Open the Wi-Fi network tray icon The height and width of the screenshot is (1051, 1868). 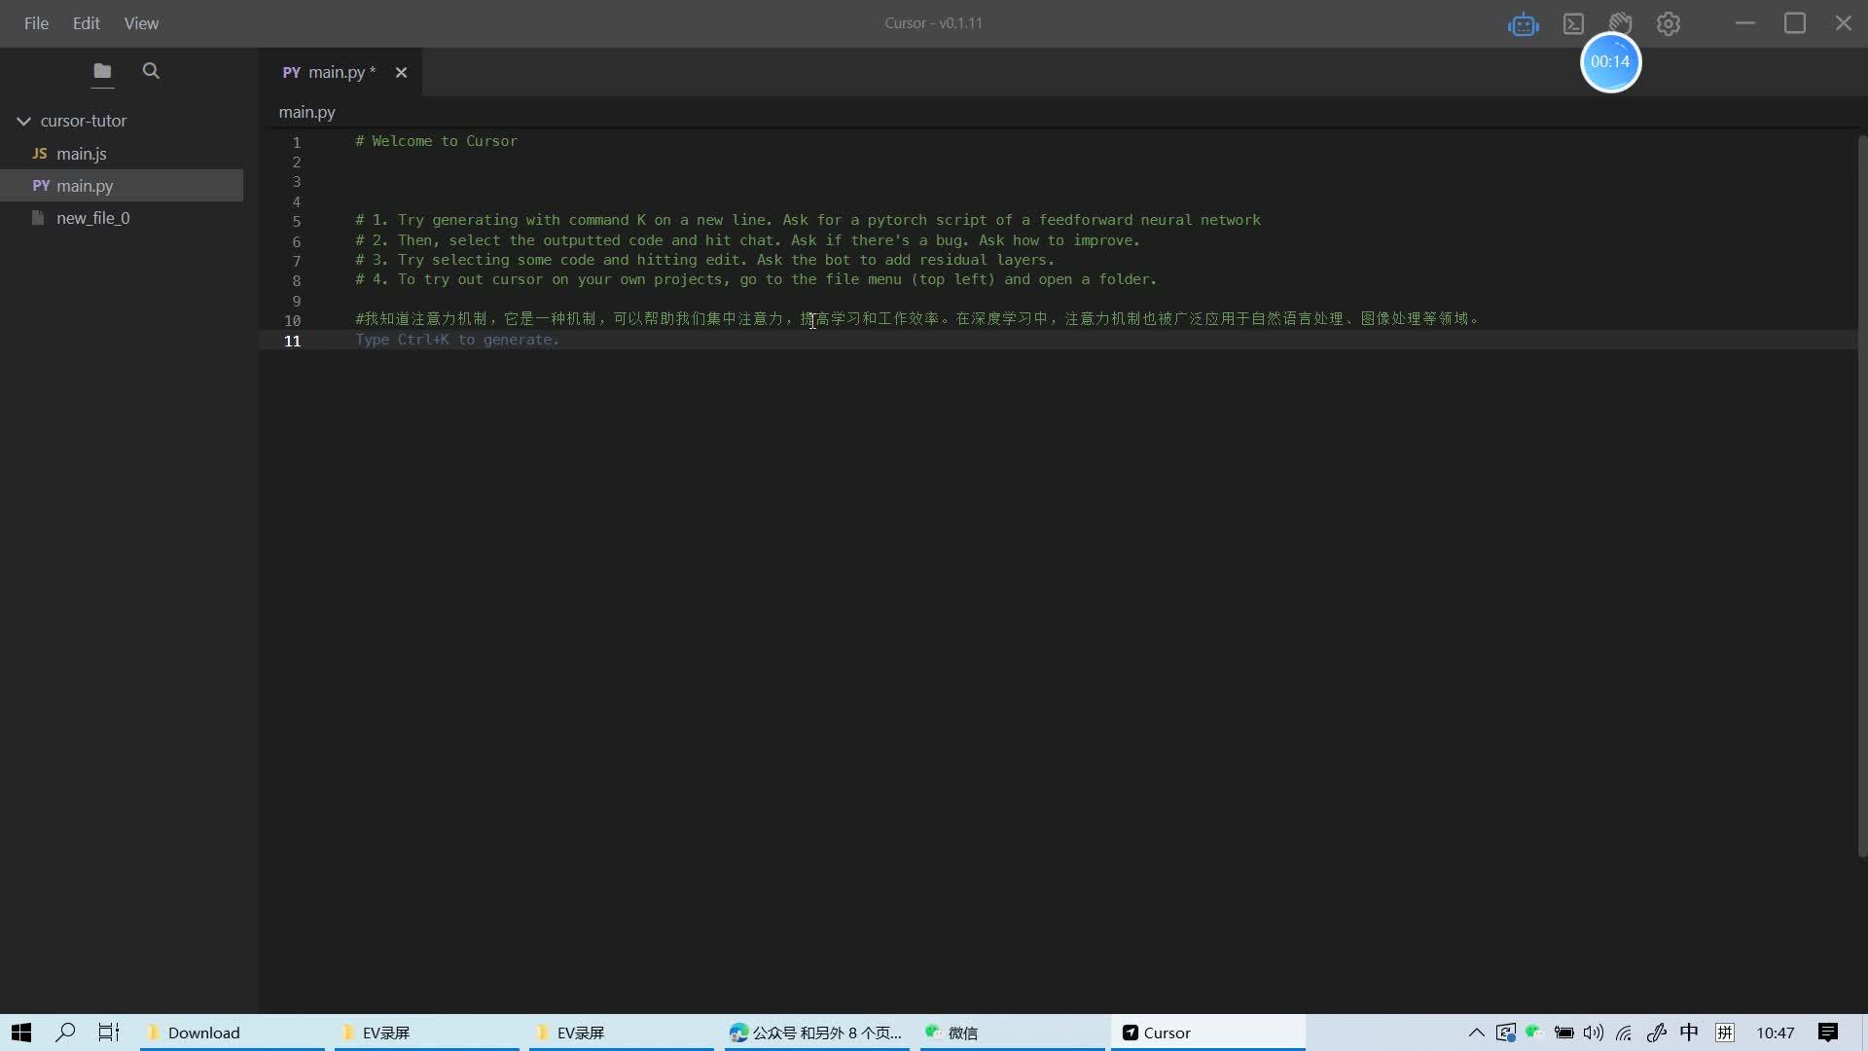pyautogui.click(x=1624, y=1033)
